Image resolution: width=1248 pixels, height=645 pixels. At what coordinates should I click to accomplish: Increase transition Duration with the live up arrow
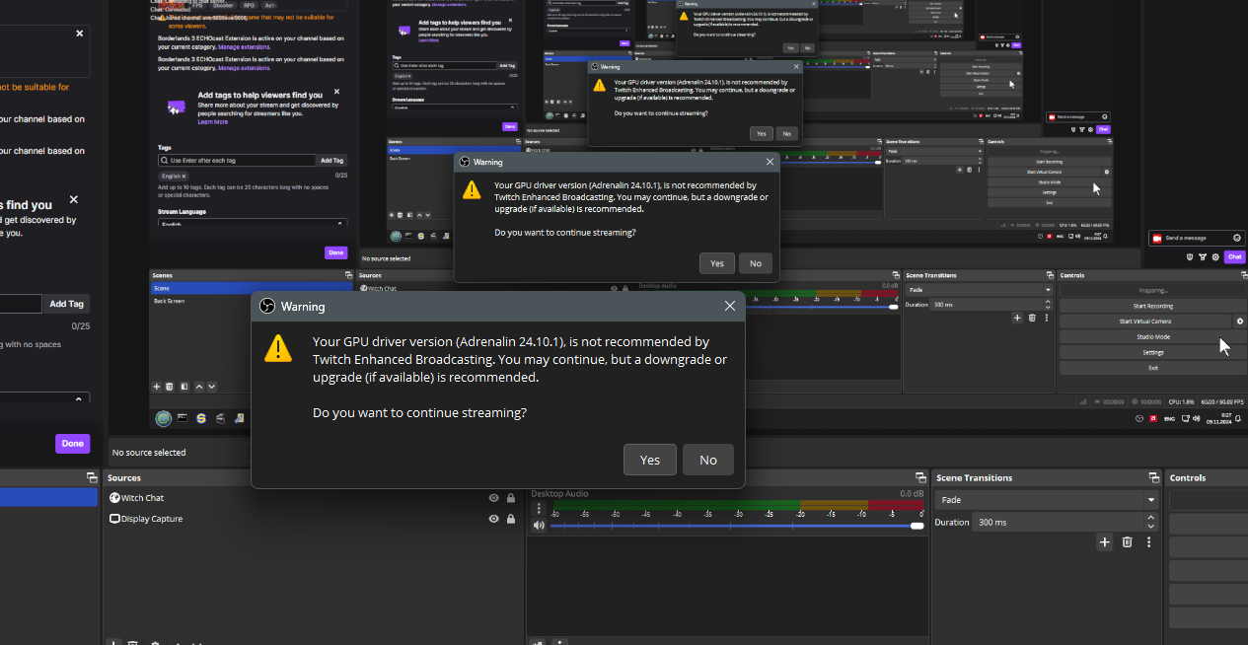coord(1151,518)
